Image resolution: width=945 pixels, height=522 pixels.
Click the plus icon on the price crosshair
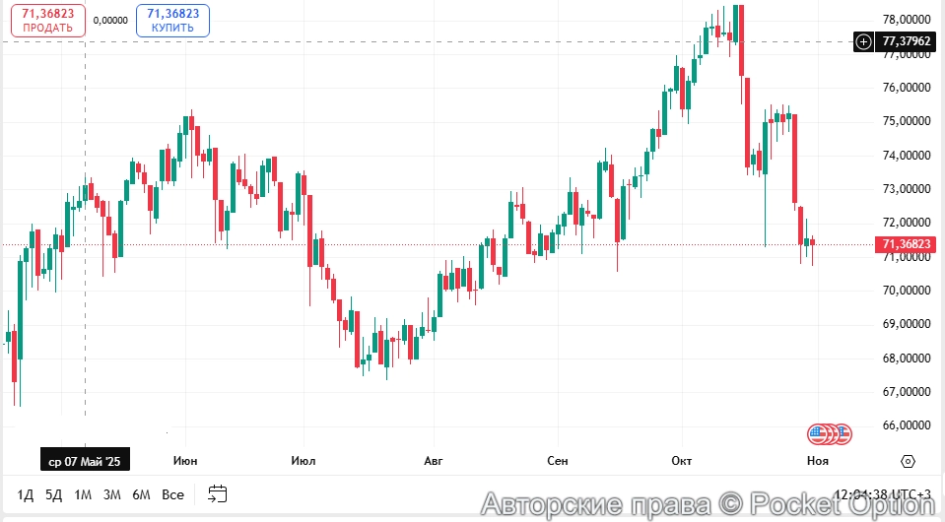[x=863, y=41]
